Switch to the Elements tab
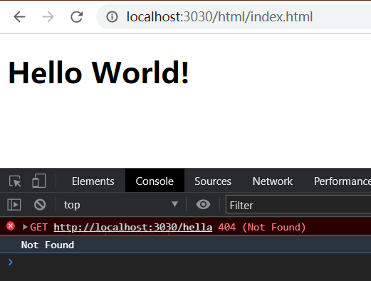The height and width of the screenshot is (281, 371). coord(93,181)
